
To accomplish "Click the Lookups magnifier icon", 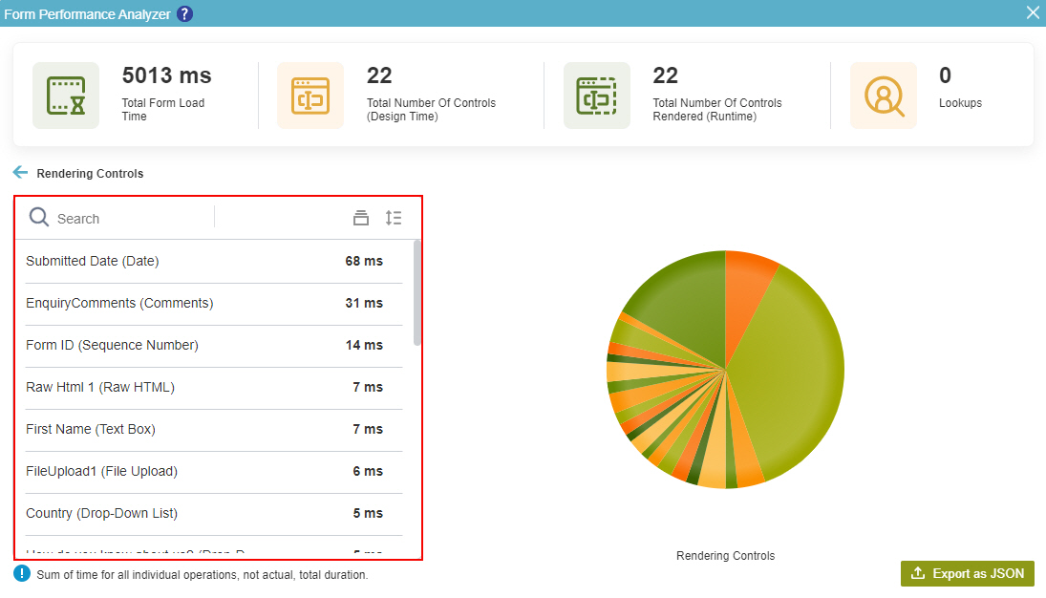I will click(884, 96).
